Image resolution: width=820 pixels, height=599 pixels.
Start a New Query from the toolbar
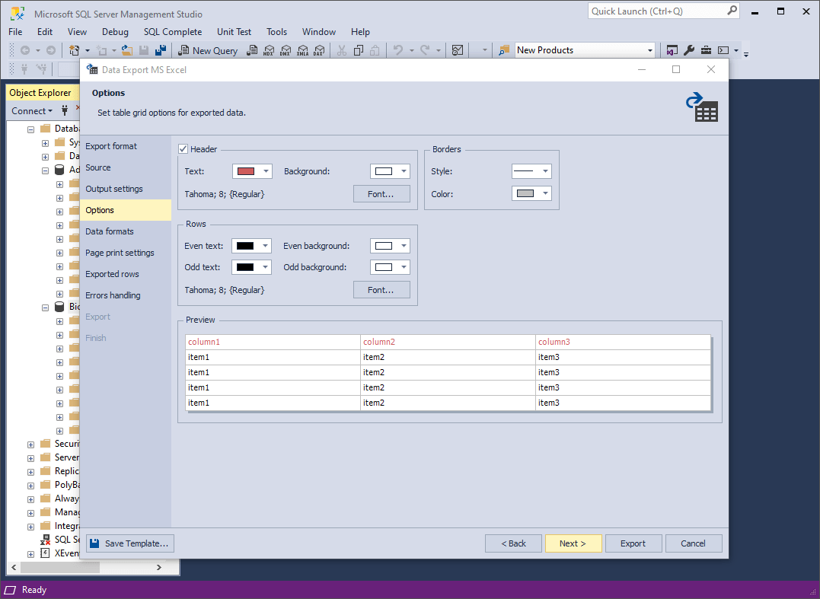tap(208, 50)
